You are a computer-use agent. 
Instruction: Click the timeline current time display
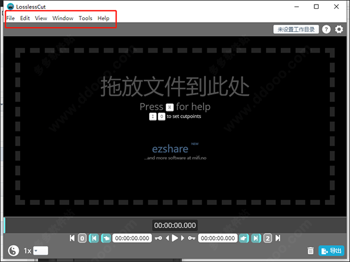(175, 225)
